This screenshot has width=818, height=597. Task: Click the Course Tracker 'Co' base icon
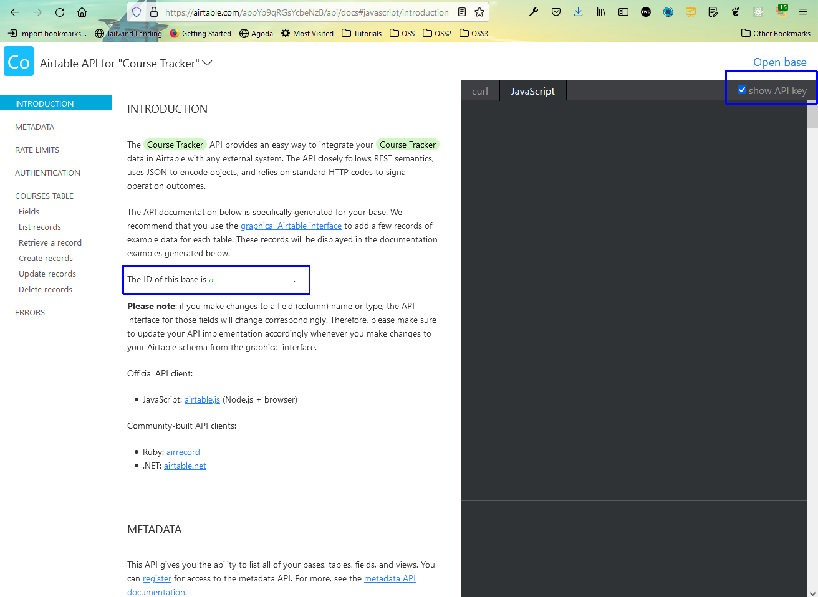point(19,62)
